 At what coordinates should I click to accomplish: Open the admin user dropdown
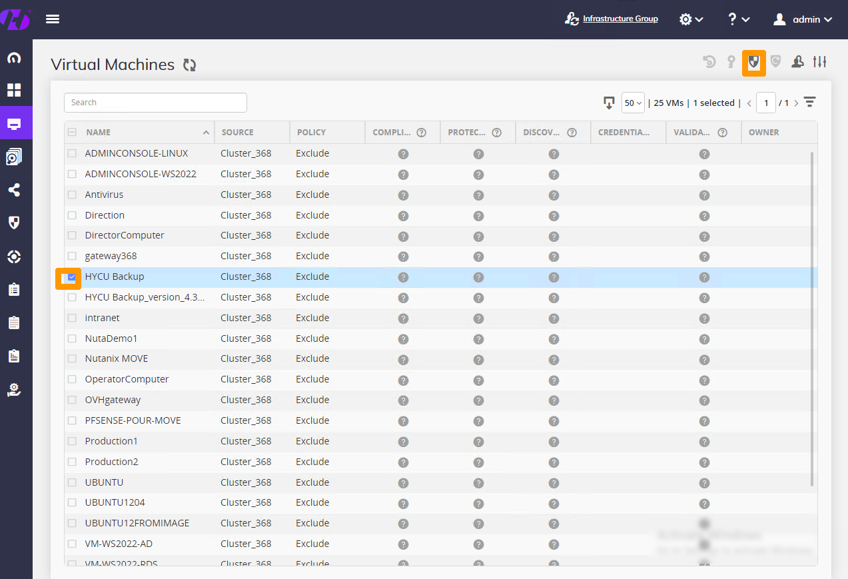tap(803, 19)
